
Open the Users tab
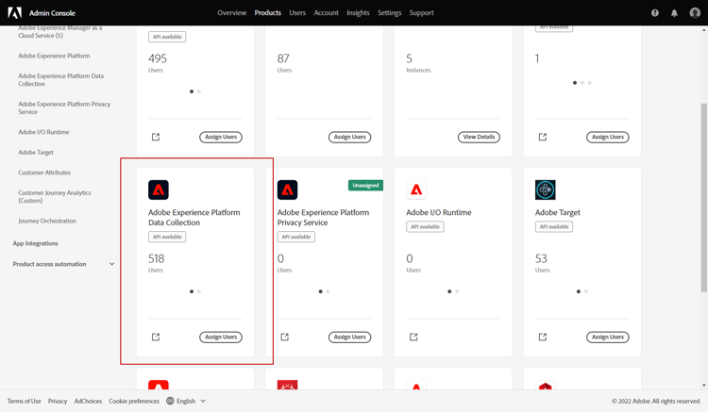(297, 12)
